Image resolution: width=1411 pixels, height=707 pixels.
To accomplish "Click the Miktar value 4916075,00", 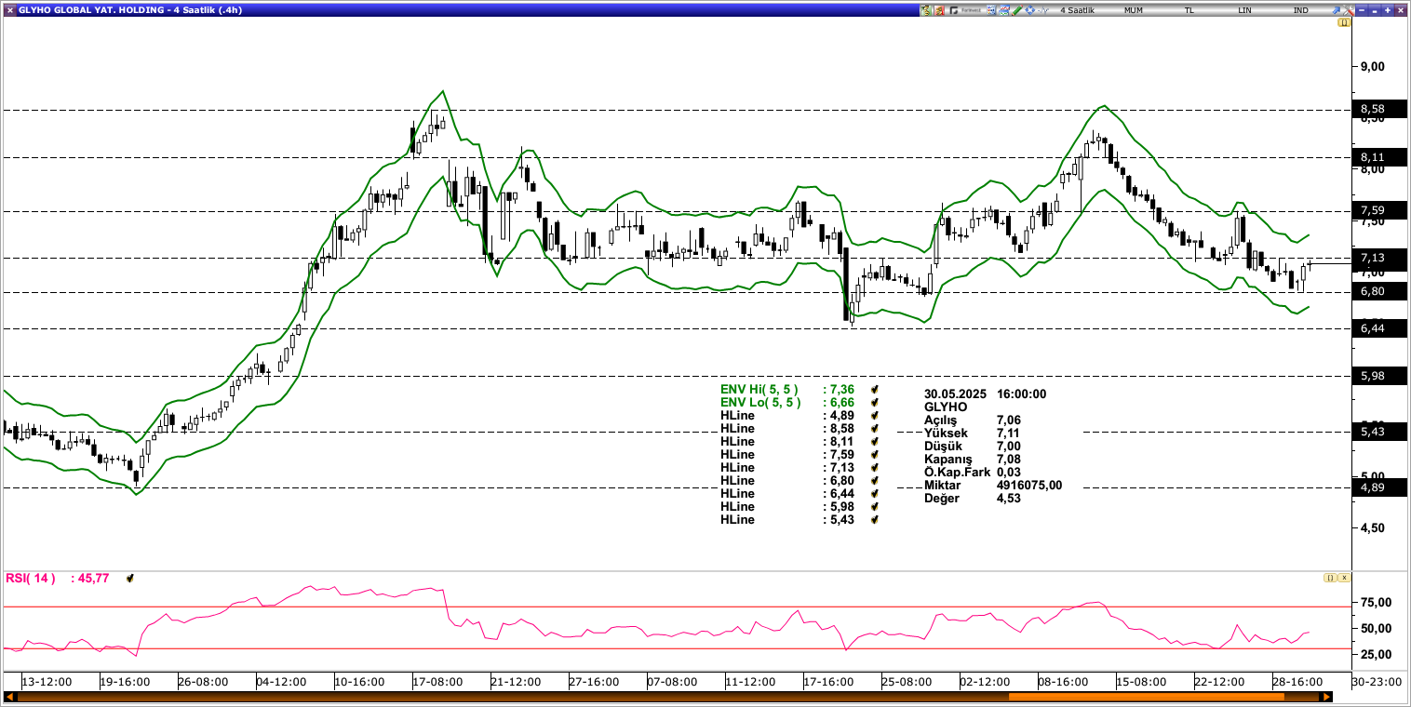I will (1029, 486).
